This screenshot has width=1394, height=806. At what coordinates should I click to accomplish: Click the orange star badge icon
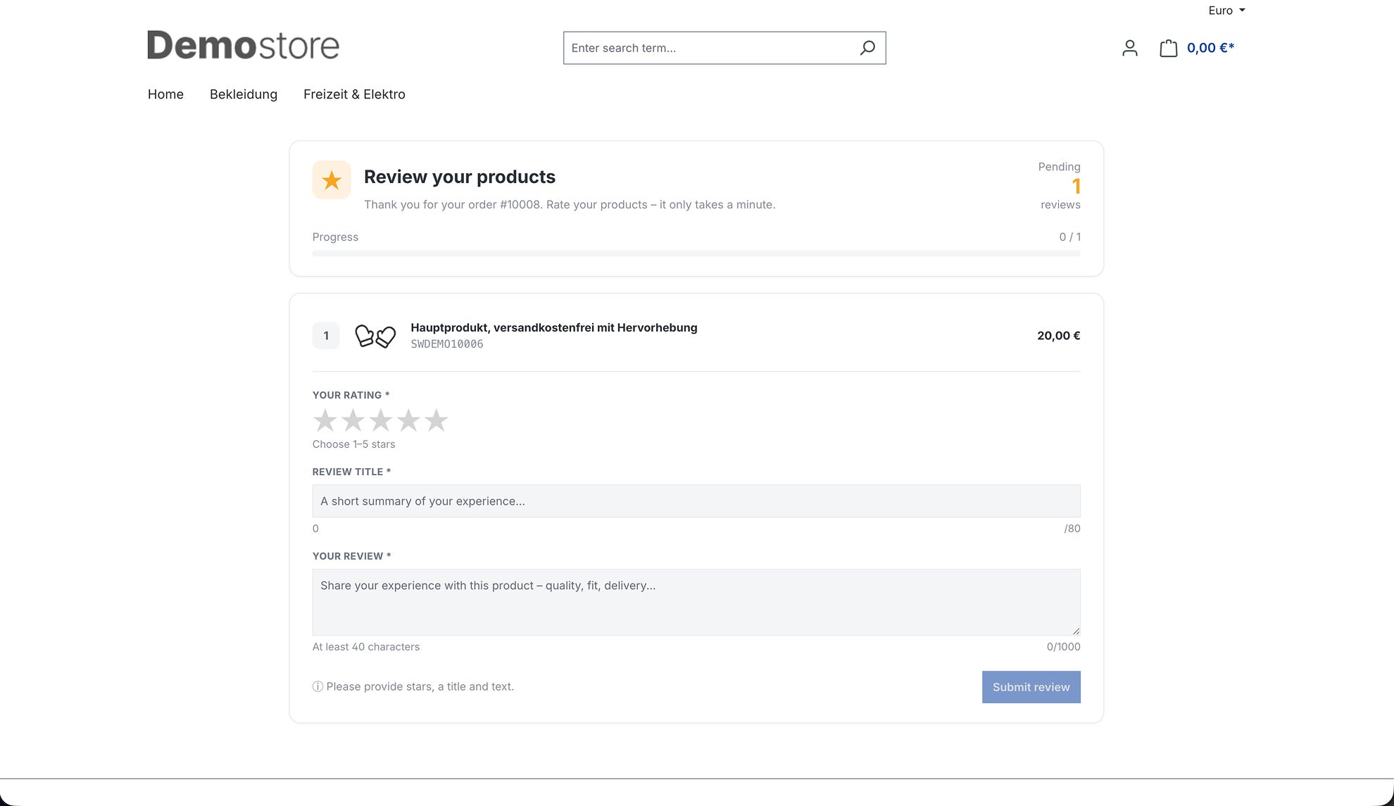pyautogui.click(x=332, y=180)
